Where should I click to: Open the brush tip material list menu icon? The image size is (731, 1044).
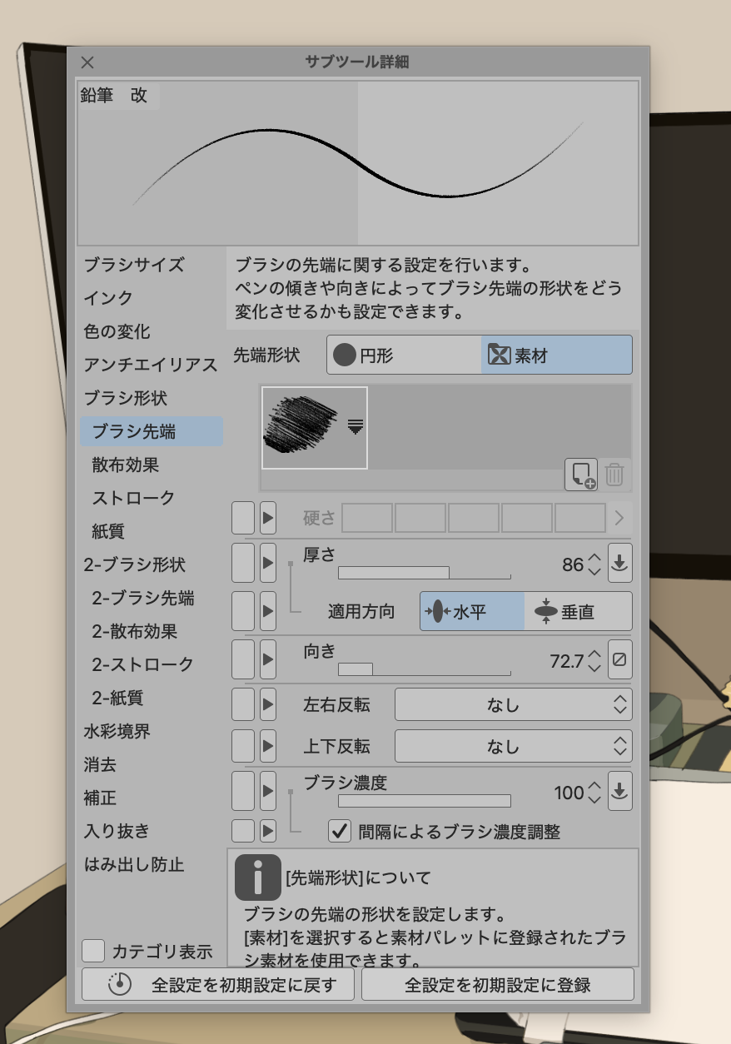point(356,427)
